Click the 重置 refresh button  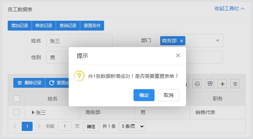tap(57, 83)
